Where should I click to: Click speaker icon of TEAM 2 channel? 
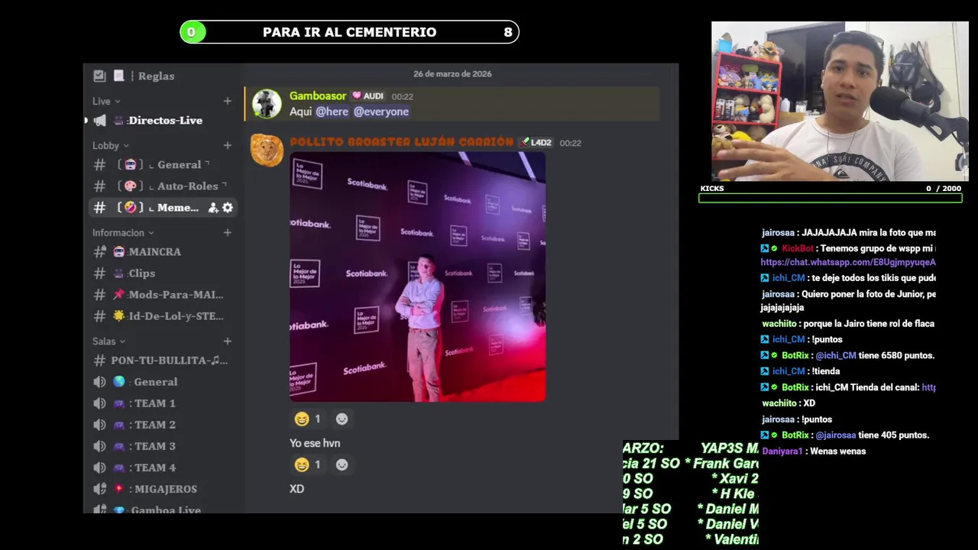(x=99, y=425)
